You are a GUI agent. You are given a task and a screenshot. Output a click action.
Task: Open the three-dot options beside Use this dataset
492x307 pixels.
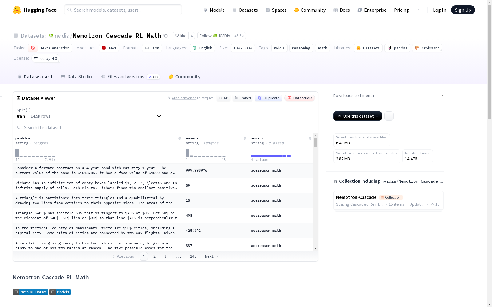[389, 116]
